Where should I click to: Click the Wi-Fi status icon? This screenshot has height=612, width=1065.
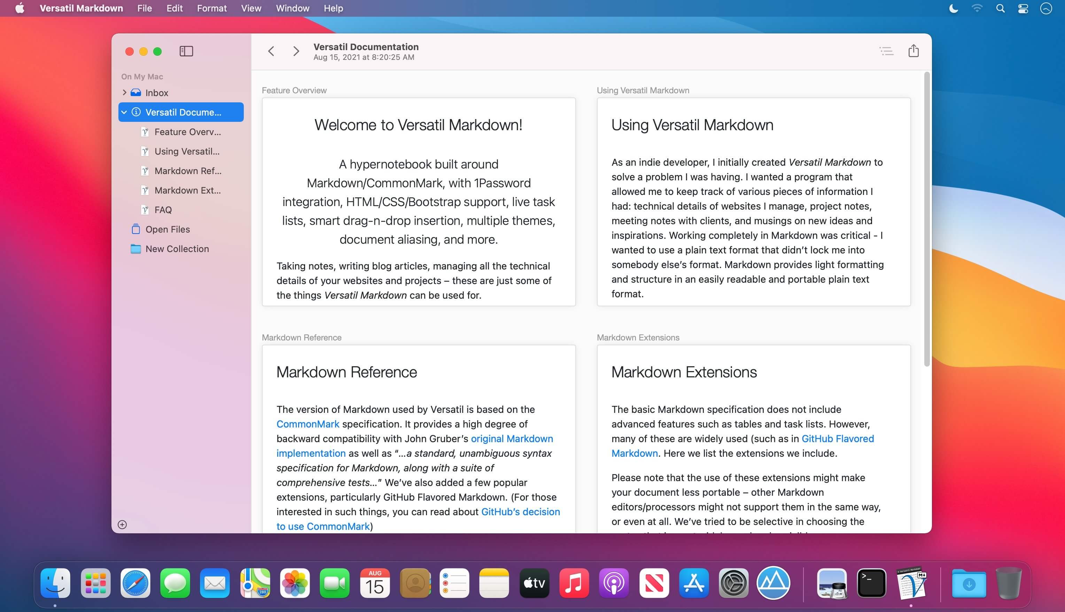tap(977, 8)
